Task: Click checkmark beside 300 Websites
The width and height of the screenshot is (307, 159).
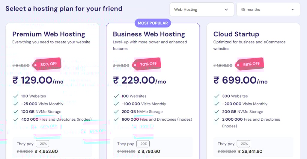Action: click(x=217, y=96)
